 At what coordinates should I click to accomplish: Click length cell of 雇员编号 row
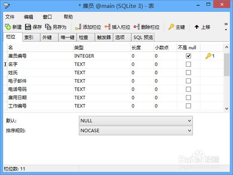pyautogui.click(x=142, y=56)
